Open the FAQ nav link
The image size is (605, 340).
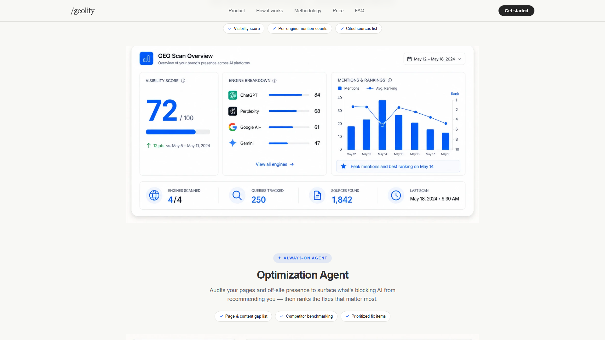pos(359,11)
